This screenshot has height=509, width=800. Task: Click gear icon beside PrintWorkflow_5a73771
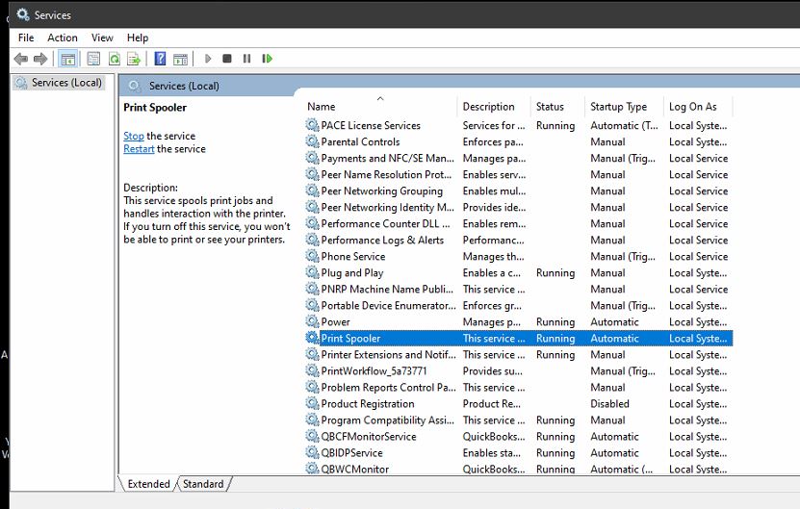click(x=312, y=370)
